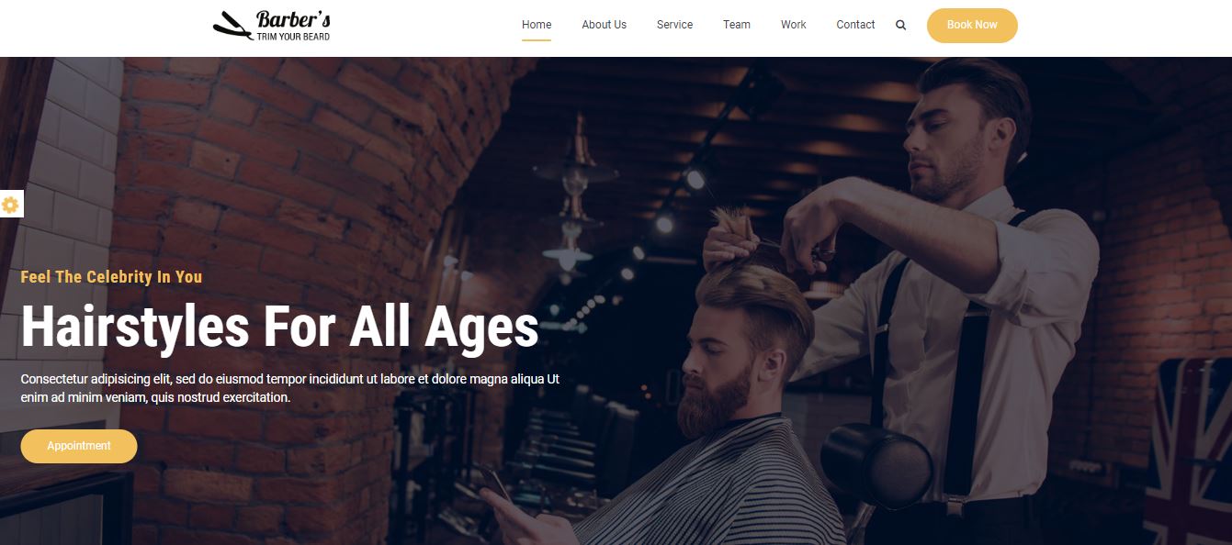
Task: Click the Hairstyles For All Ages headline
Action: (x=279, y=327)
